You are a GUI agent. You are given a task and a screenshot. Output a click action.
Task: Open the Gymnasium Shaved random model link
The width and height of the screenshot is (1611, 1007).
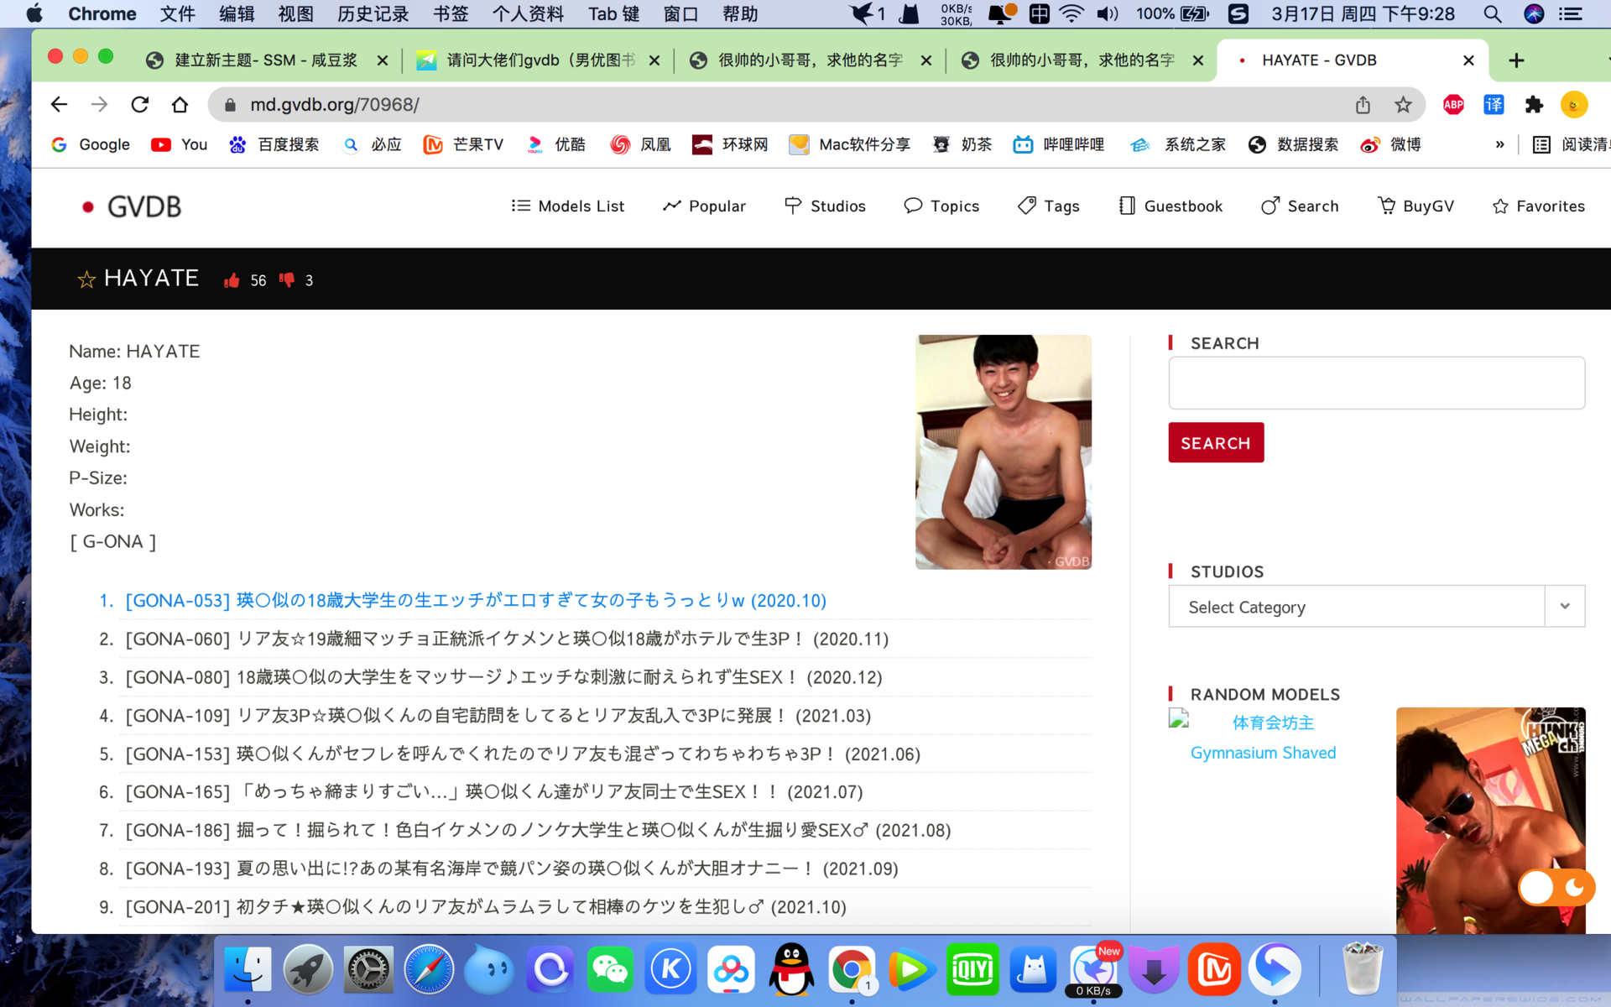[x=1263, y=753]
